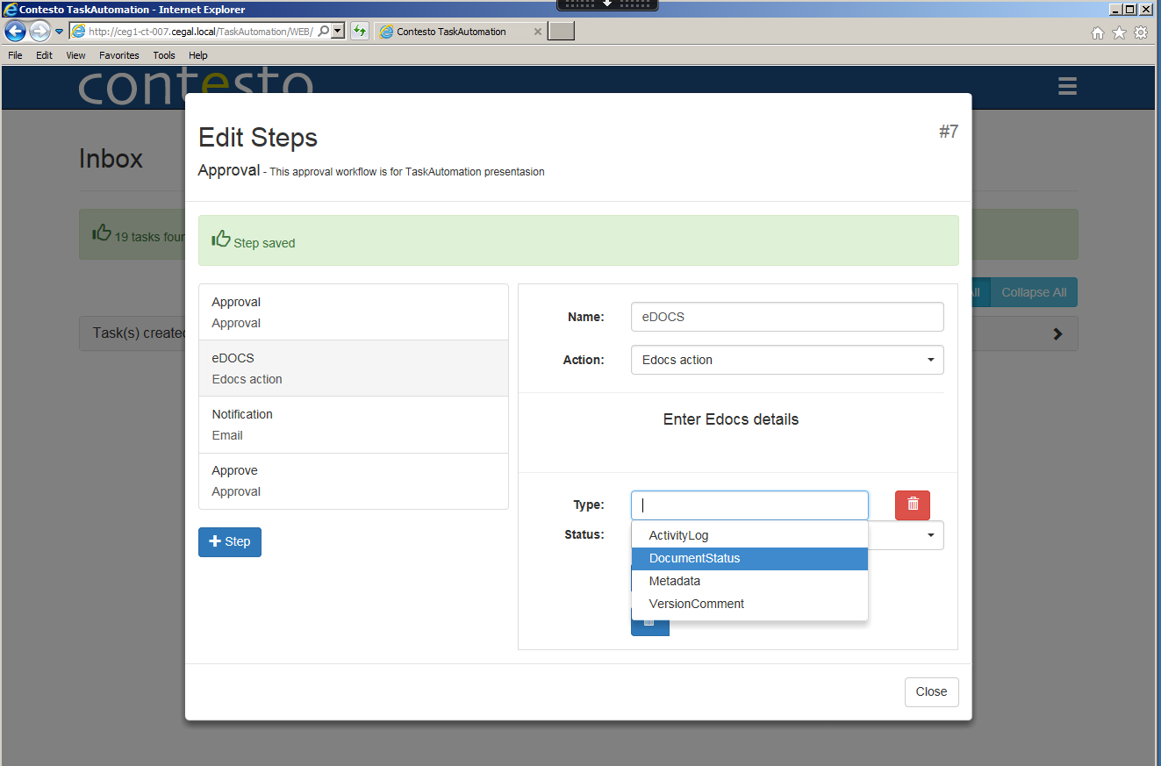
Task: Click the blue button below Type list
Action: 650,627
